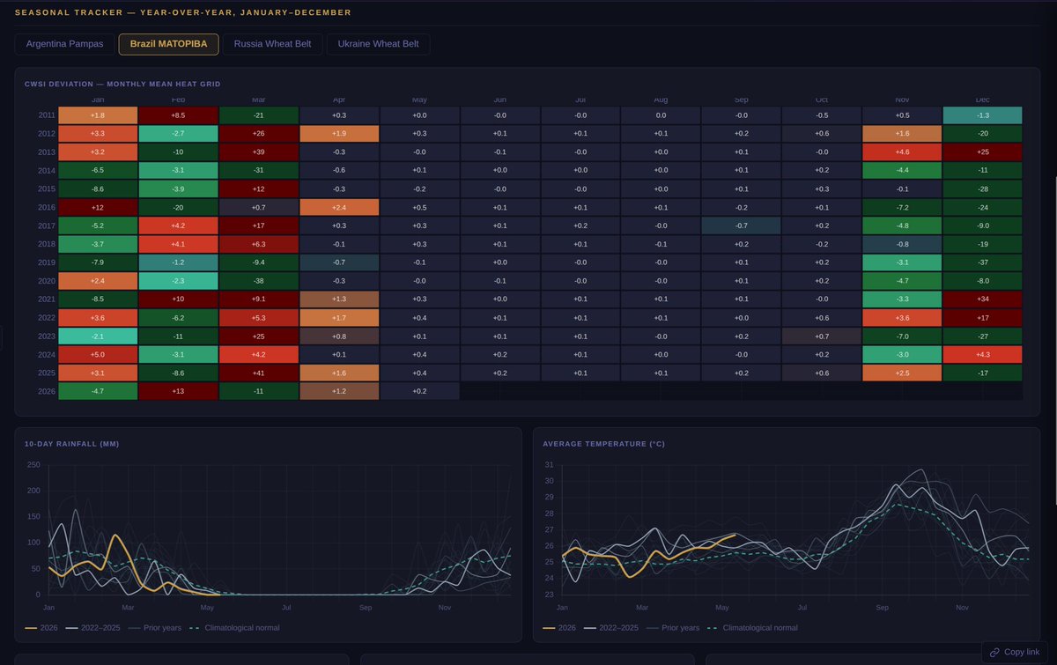The image size is (1057, 665).
Task: Click the CWSI Deviation heat grid title
Action: 122,84
